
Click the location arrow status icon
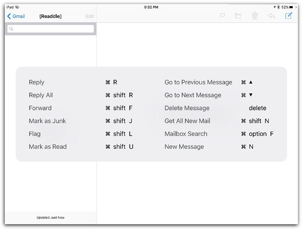(275, 7)
